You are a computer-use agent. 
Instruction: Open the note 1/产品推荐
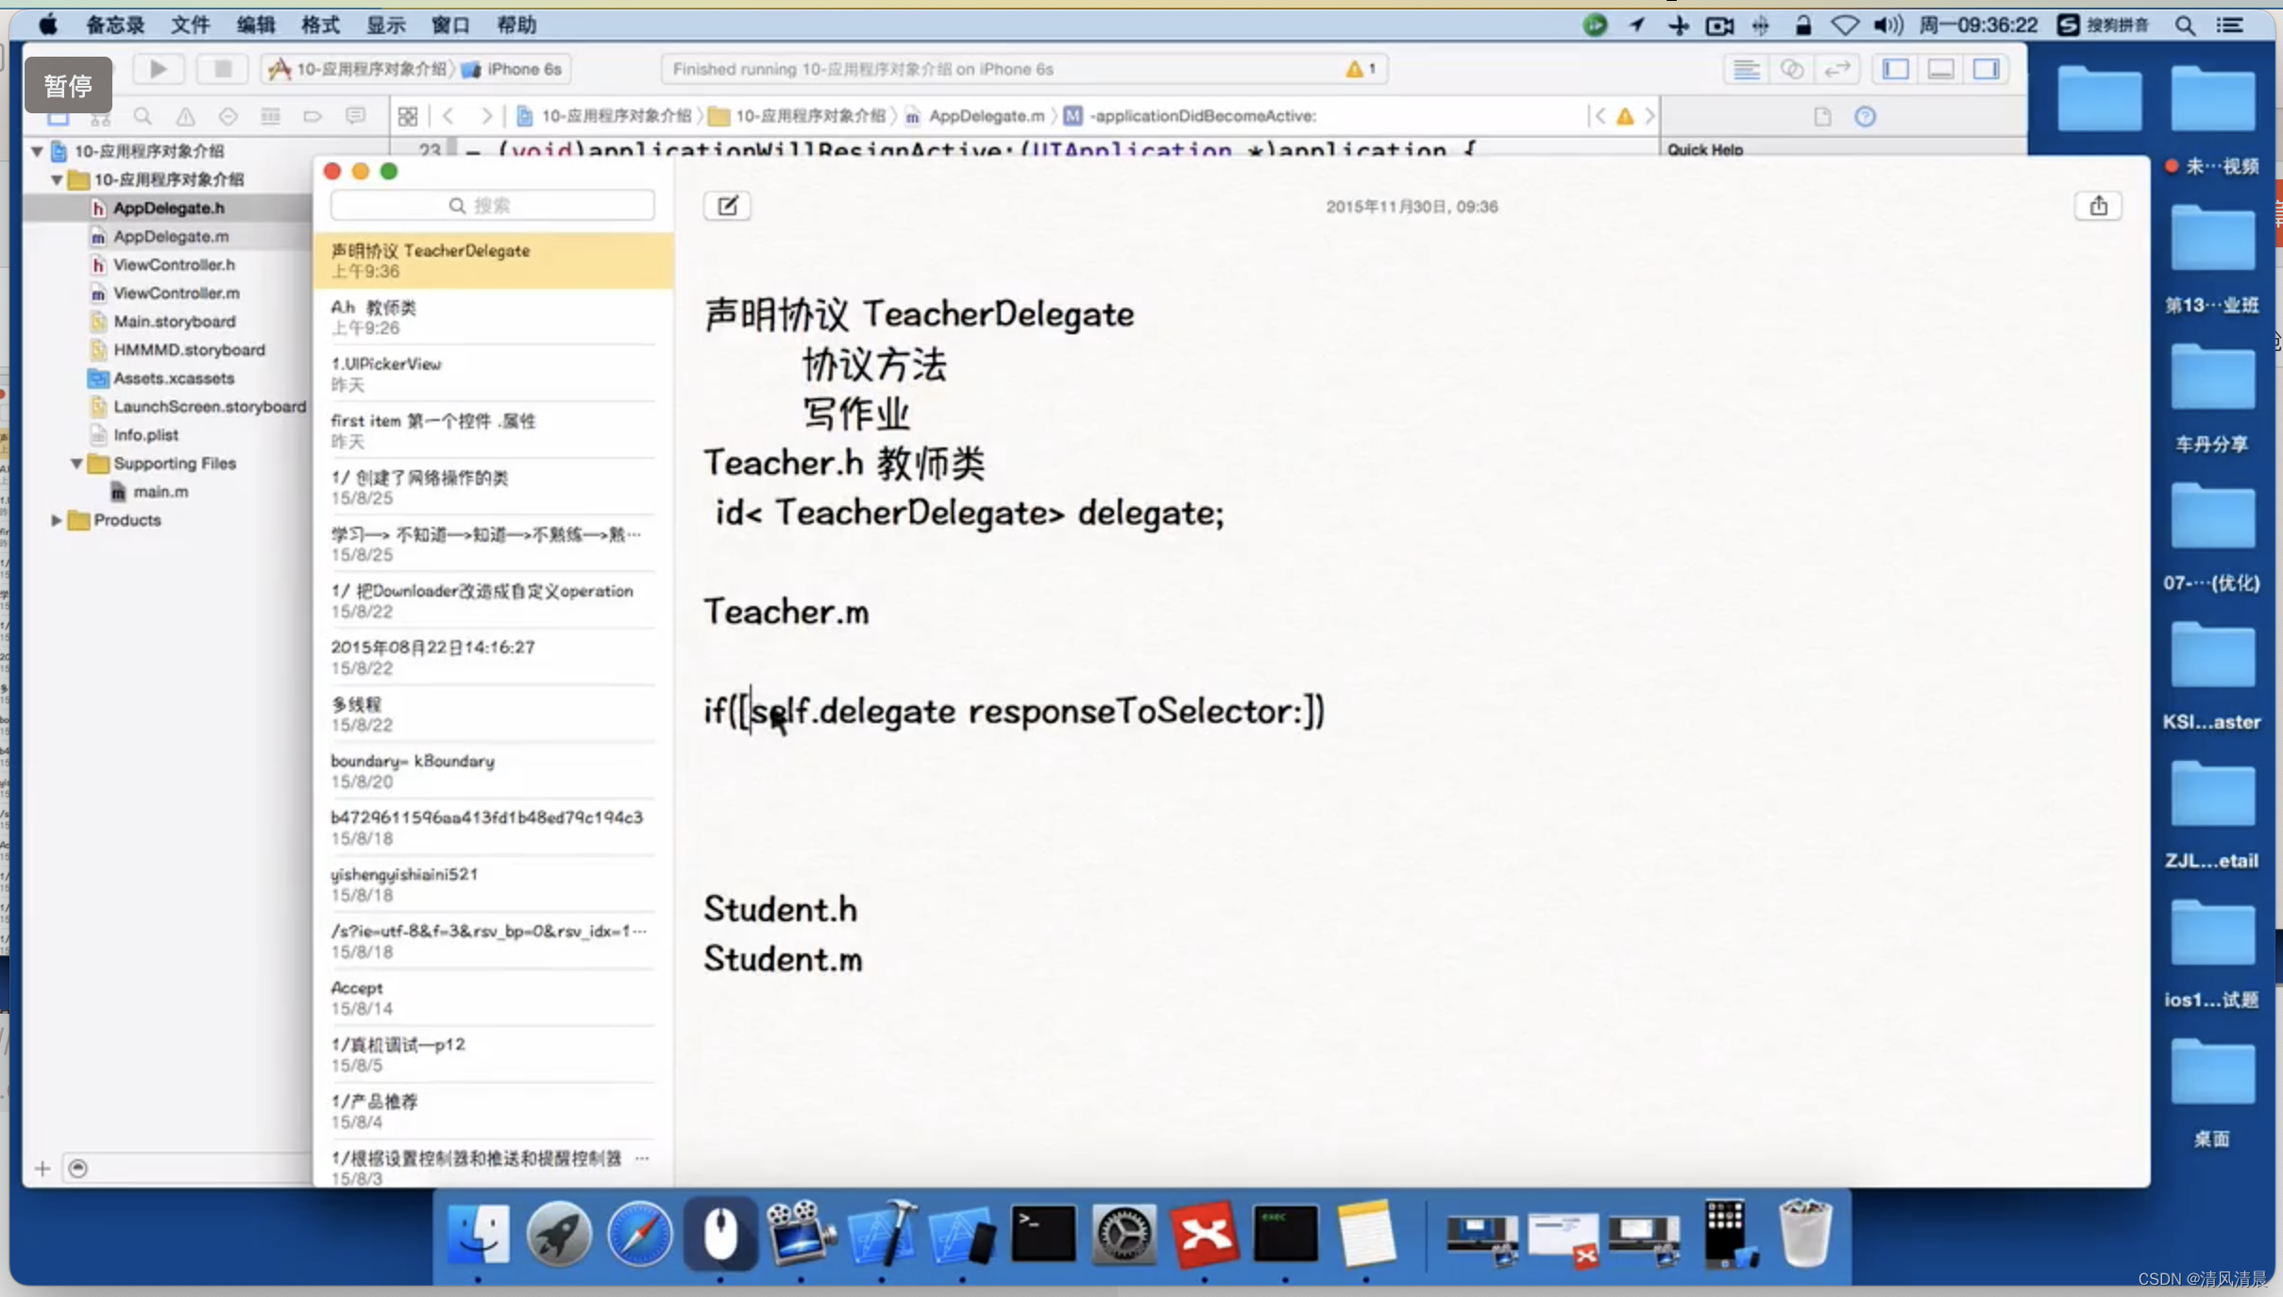point(493,1111)
